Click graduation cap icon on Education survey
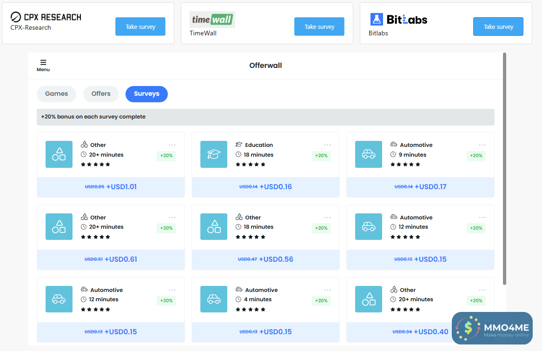Viewport: 542px width, 351px height. [x=214, y=154]
